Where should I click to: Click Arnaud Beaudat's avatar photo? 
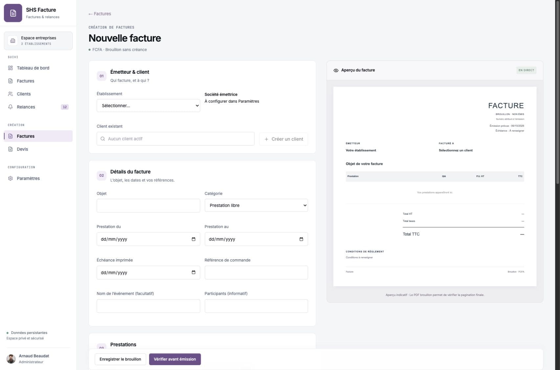(x=11, y=359)
